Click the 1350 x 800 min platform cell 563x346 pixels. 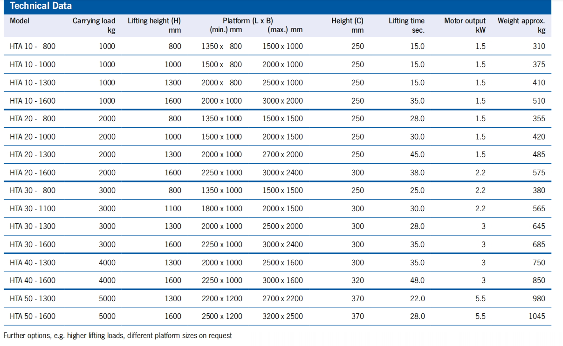click(221, 47)
